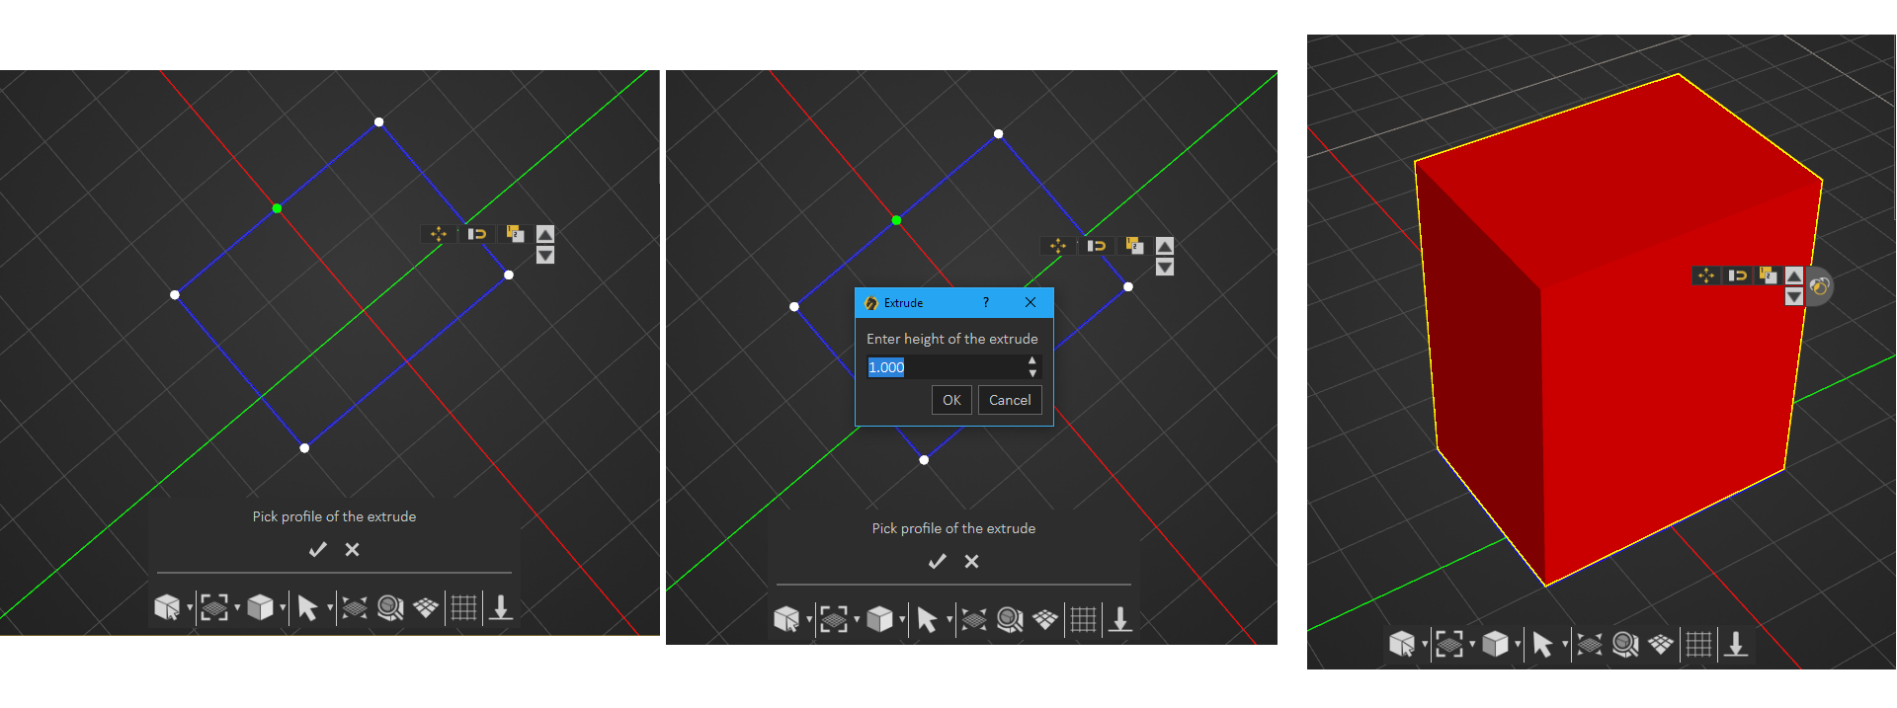Choose the pointer arrow tool in red box viewport

1542,646
